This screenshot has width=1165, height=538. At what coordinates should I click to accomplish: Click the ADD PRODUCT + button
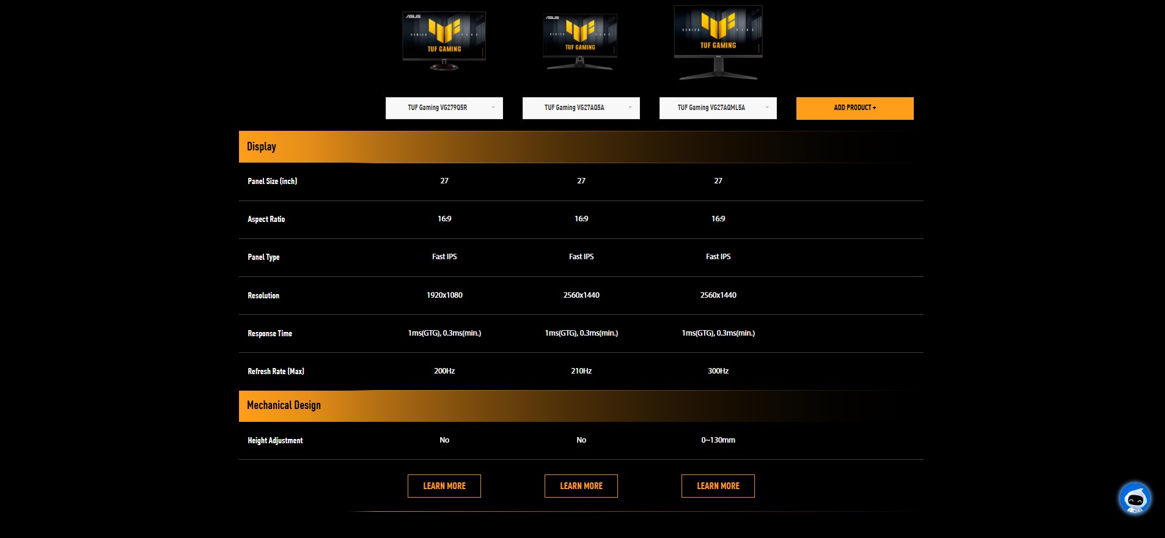coord(855,108)
